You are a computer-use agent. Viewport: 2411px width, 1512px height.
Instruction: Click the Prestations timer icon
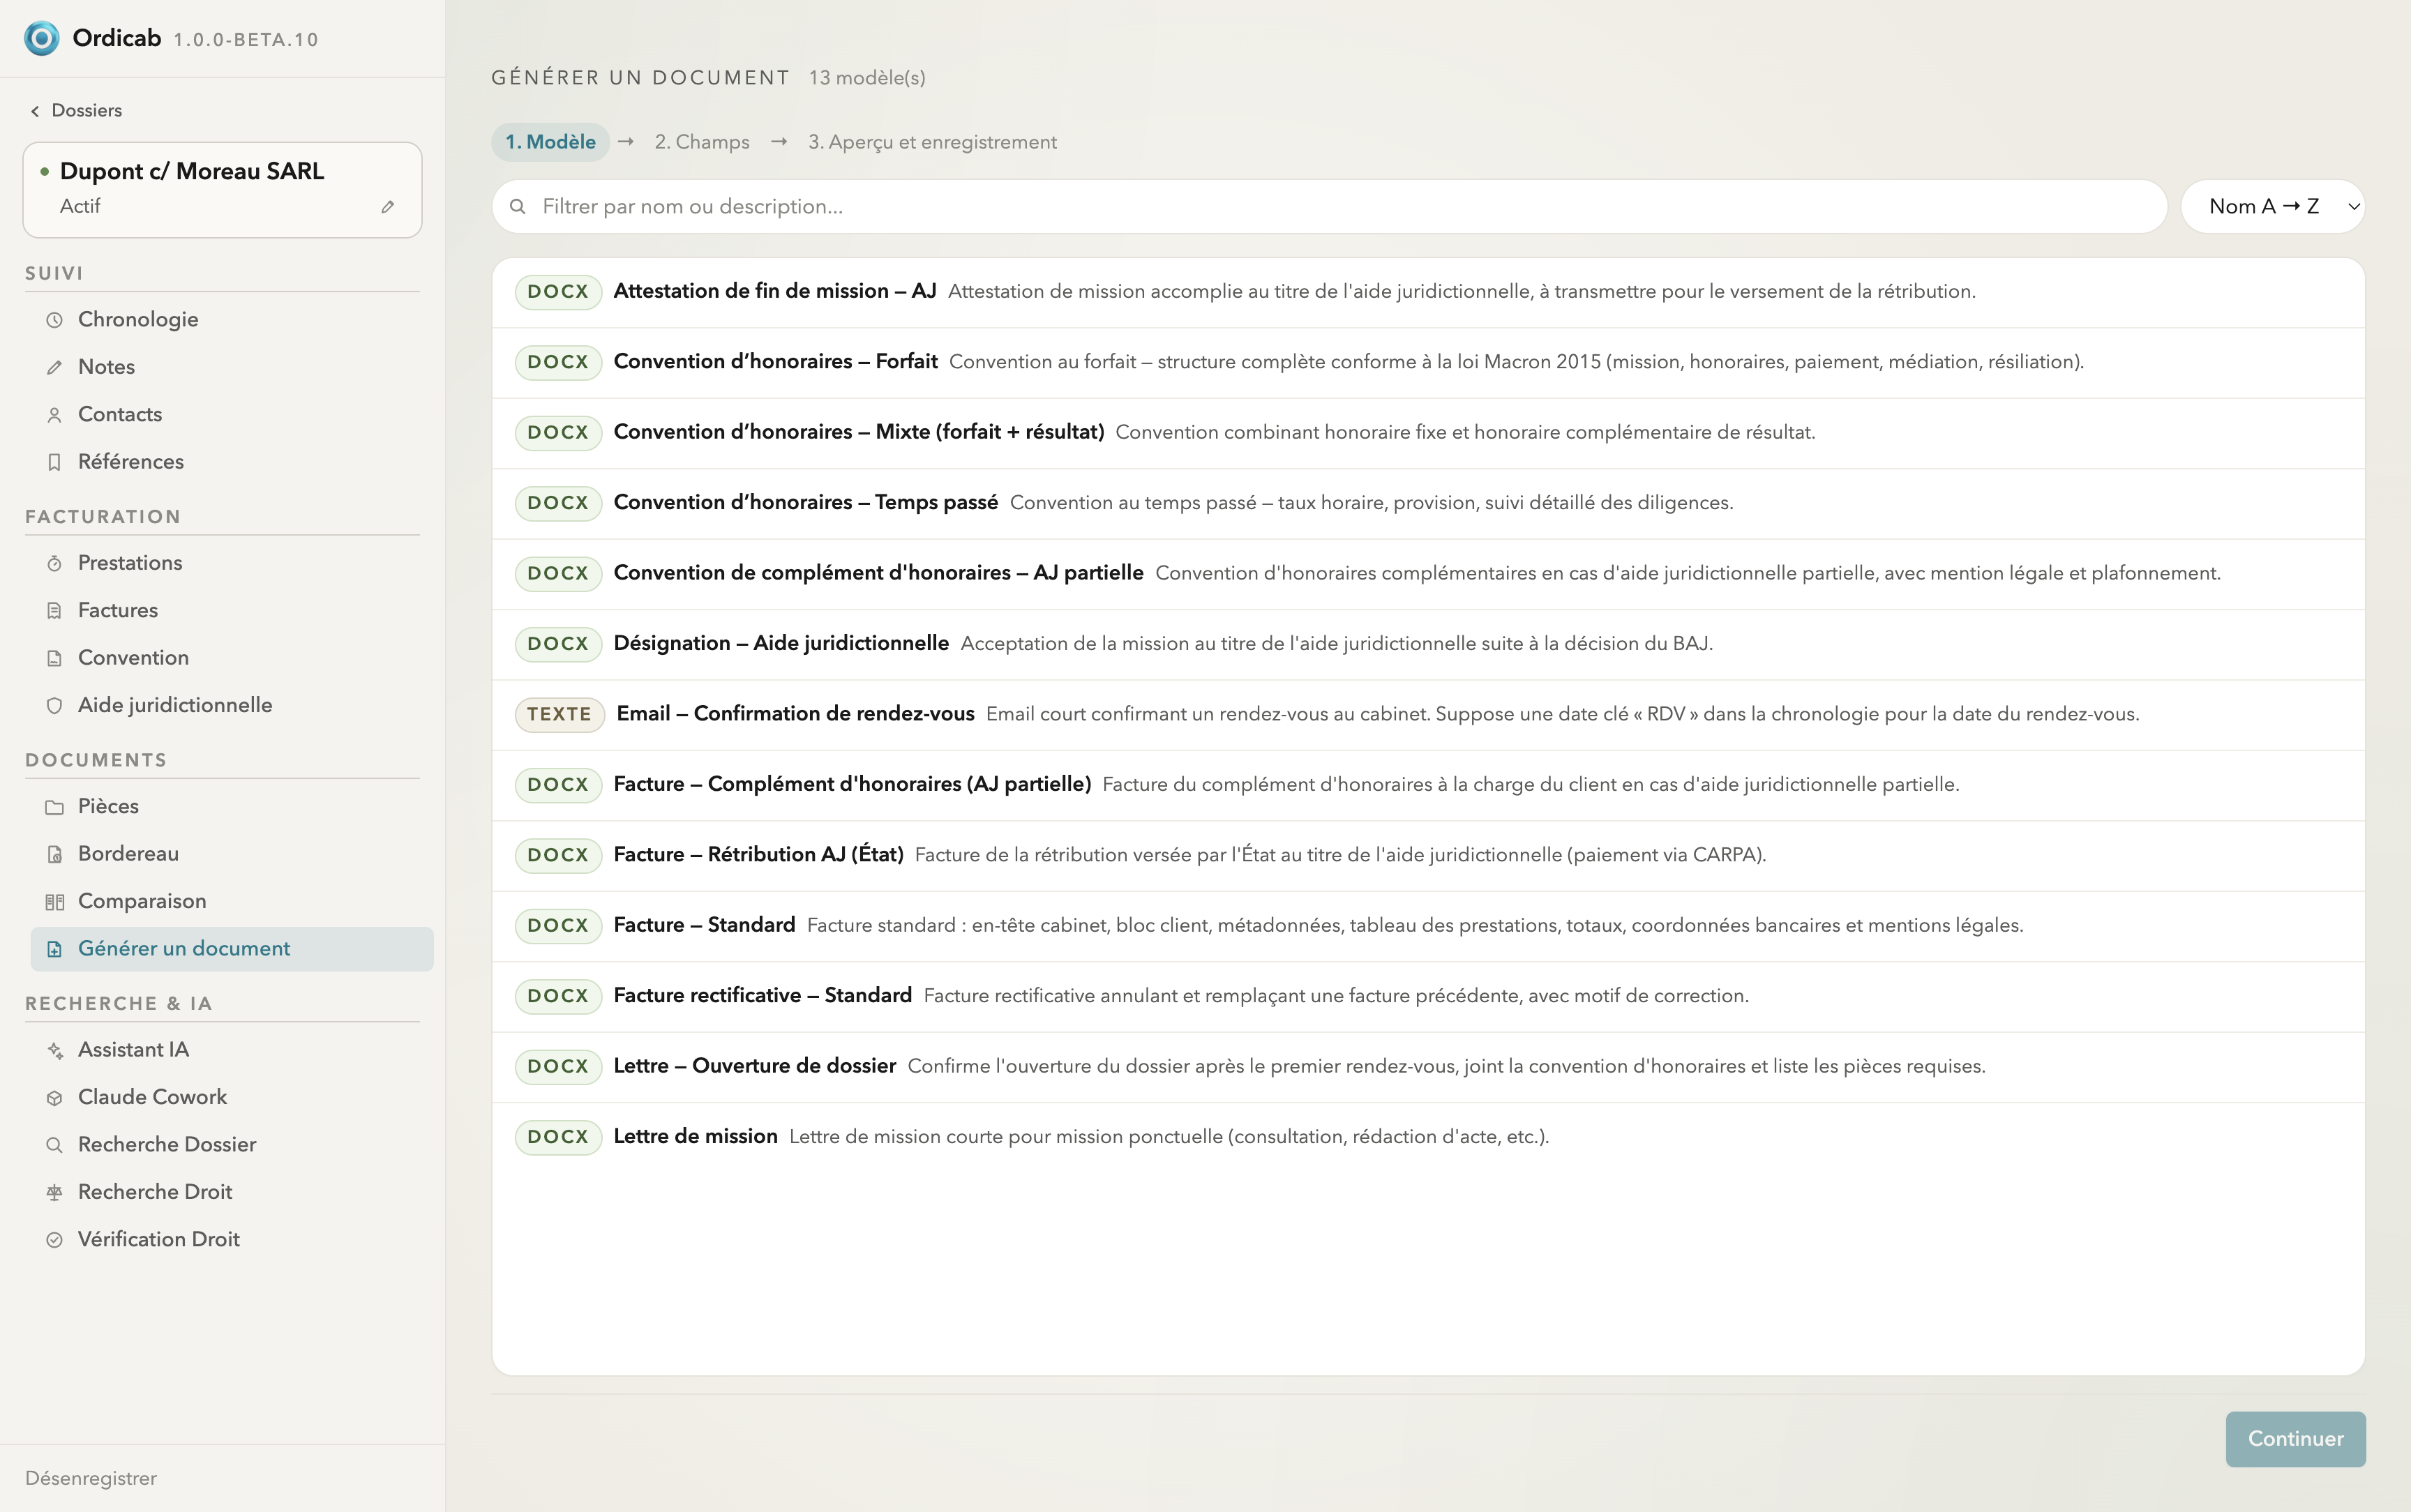pyautogui.click(x=55, y=563)
